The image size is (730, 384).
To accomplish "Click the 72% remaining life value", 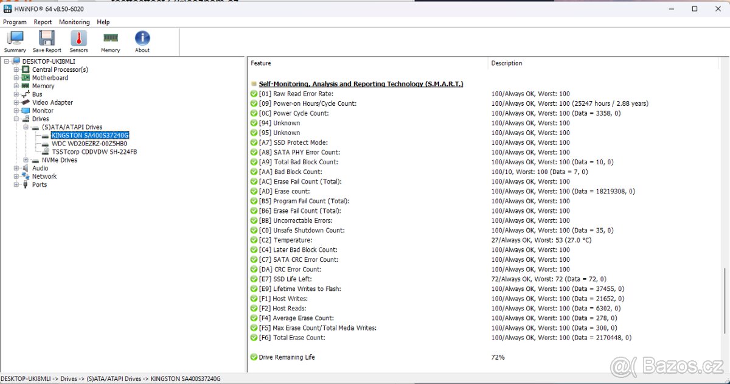I will 498,357.
